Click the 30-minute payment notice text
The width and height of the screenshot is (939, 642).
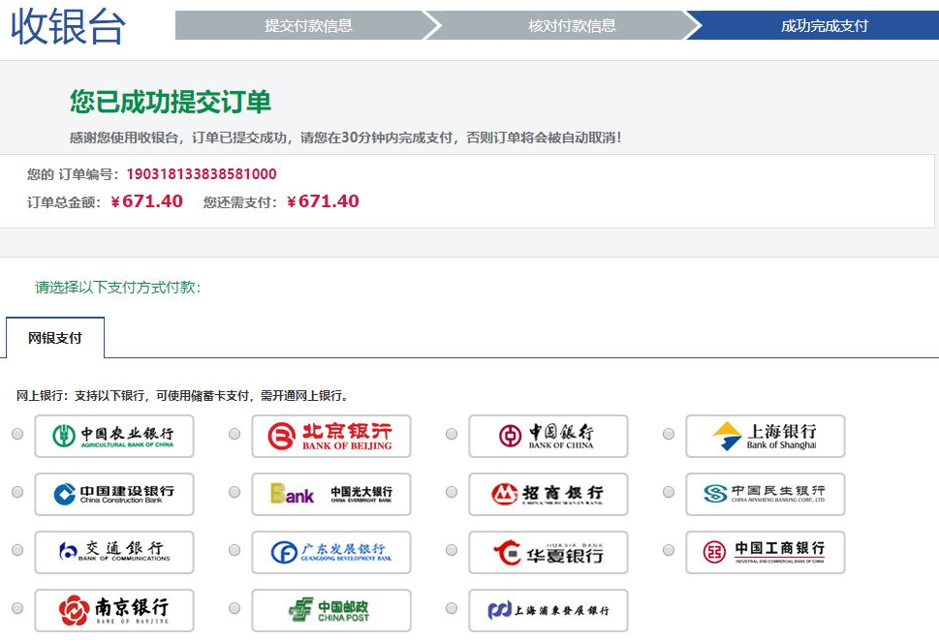[x=346, y=138]
